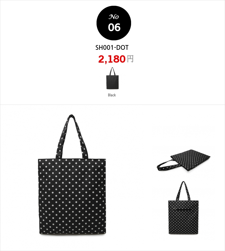This screenshot has height=251, width=225.
Task: Select the Black color swatch thumbnail
Action: tap(113, 78)
